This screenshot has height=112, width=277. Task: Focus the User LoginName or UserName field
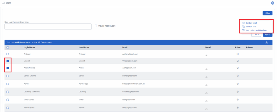click(48, 26)
